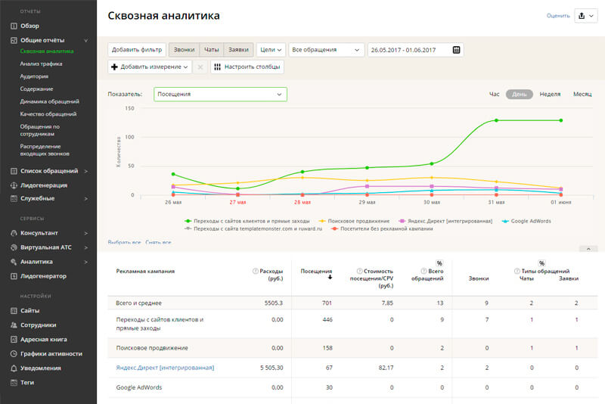Click the Оценить link
Viewport: 605px width, 404px height.
[558, 16]
